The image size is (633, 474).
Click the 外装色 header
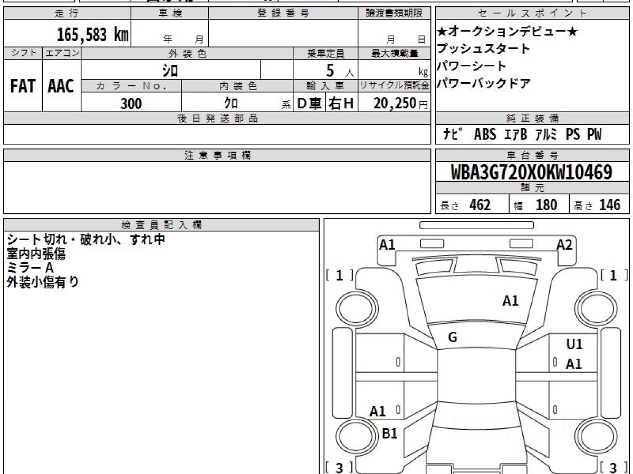coord(187,53)
